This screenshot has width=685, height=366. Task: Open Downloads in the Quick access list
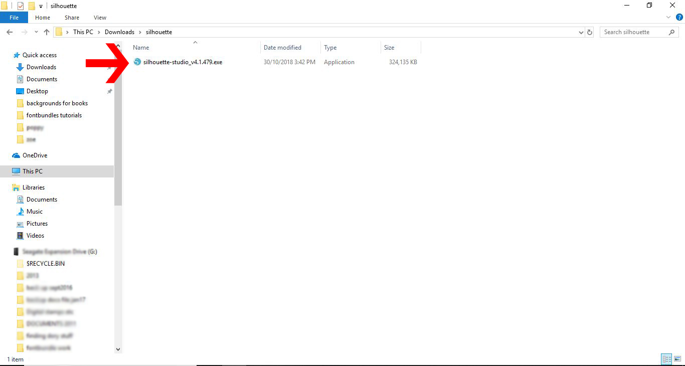coord(41,67)
